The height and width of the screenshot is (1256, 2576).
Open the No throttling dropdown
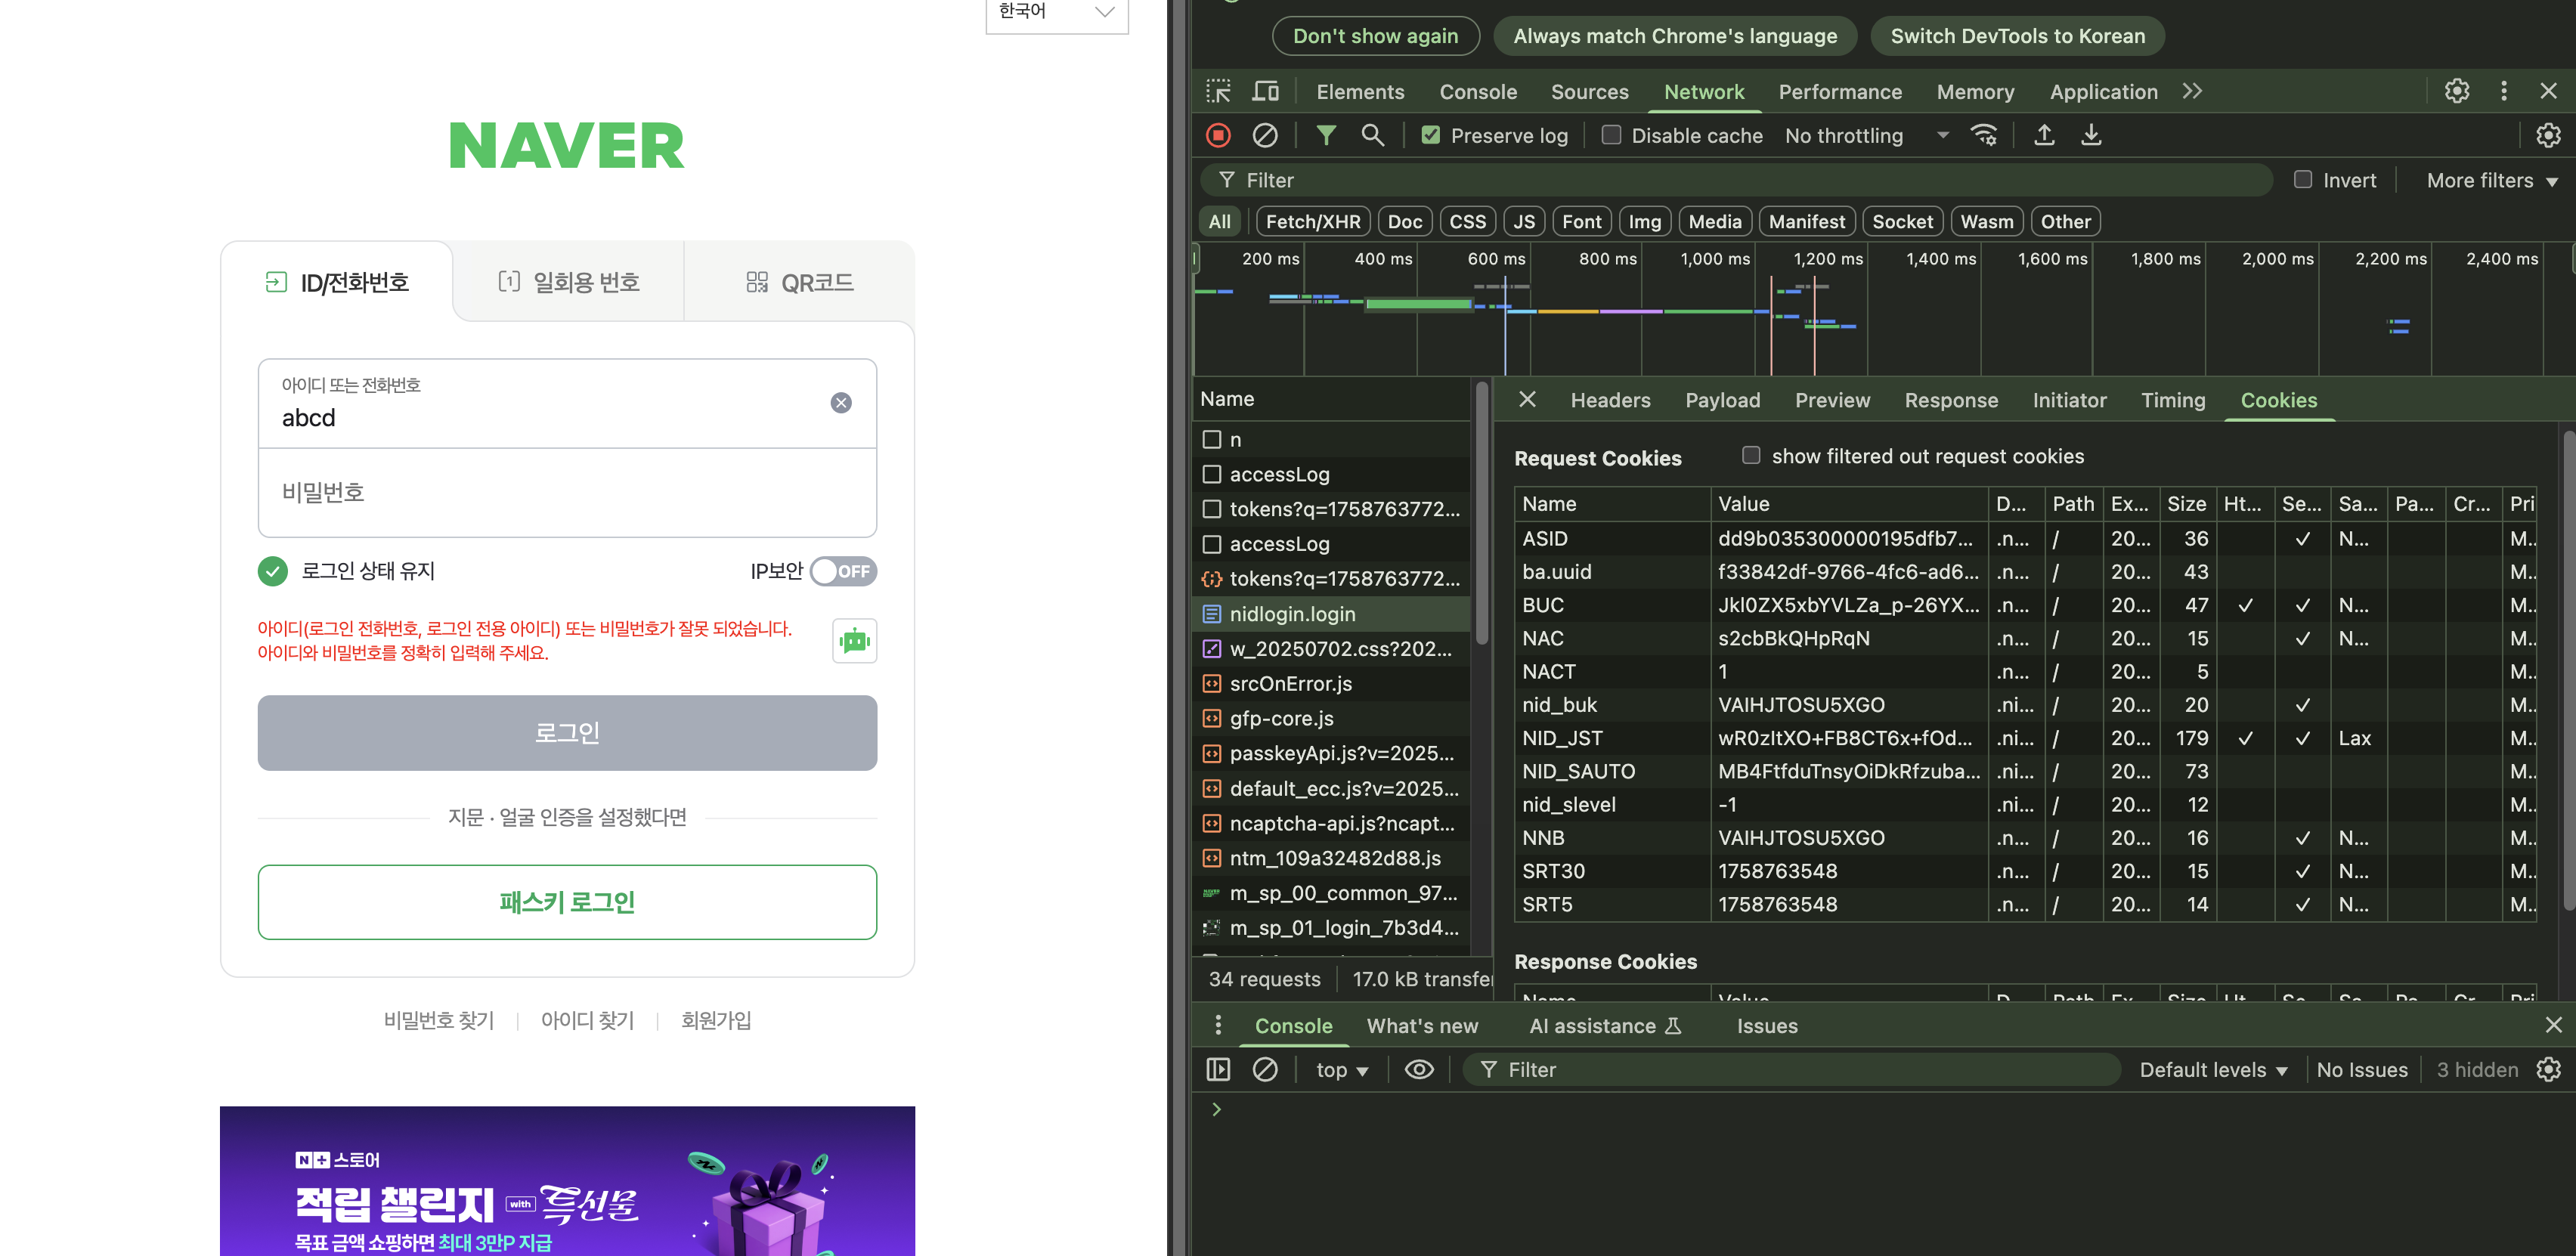click(x=1866, y=135)
